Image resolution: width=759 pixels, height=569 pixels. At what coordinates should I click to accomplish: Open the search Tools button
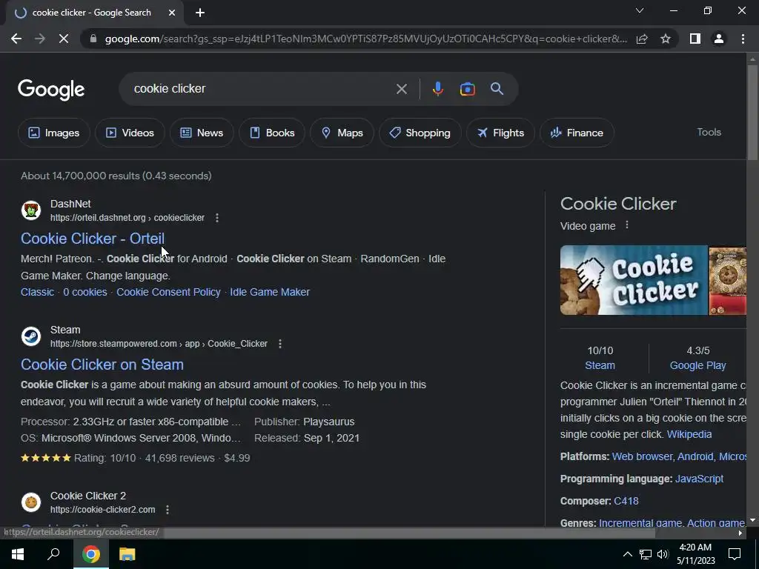pos(709,132)
